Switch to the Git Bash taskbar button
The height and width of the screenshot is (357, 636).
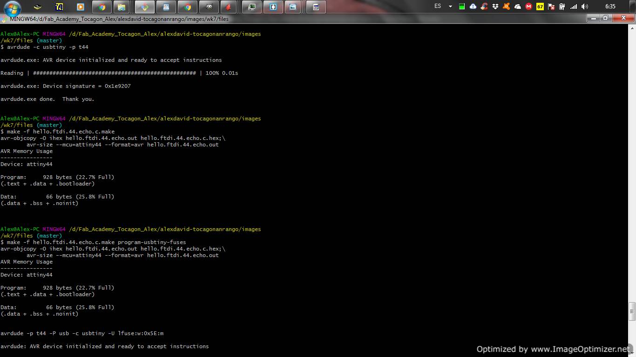(x=145, y=7)
